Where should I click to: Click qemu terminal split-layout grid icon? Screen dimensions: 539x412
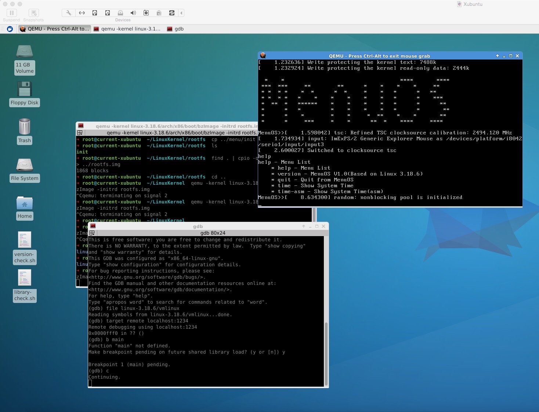tap(80, 133)
